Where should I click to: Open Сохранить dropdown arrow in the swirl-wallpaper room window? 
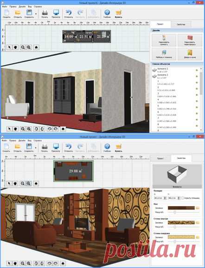click(36, 148)
